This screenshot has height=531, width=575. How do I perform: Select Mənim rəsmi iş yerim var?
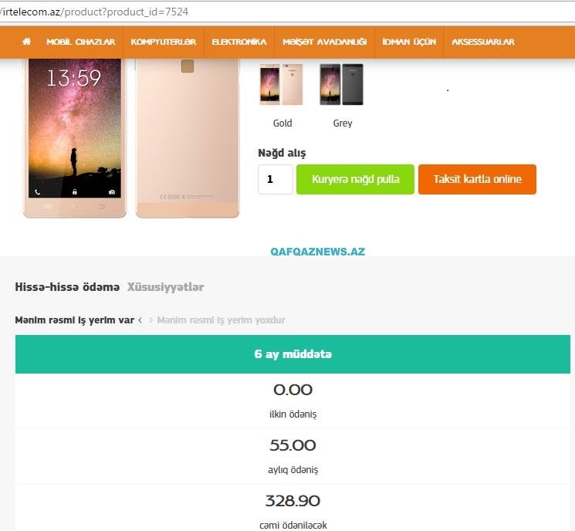click(74, 320)
